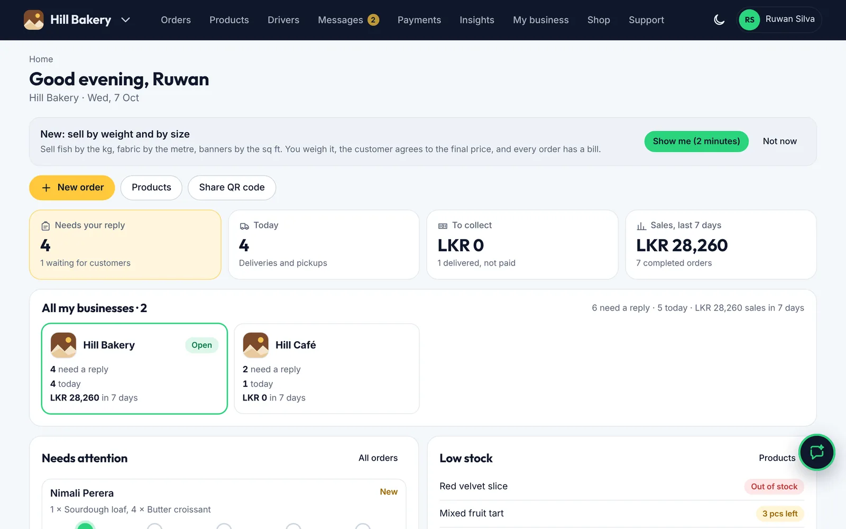Click the delivery truck icon on the Today card

pyautogui.click(x=244, y=226)
